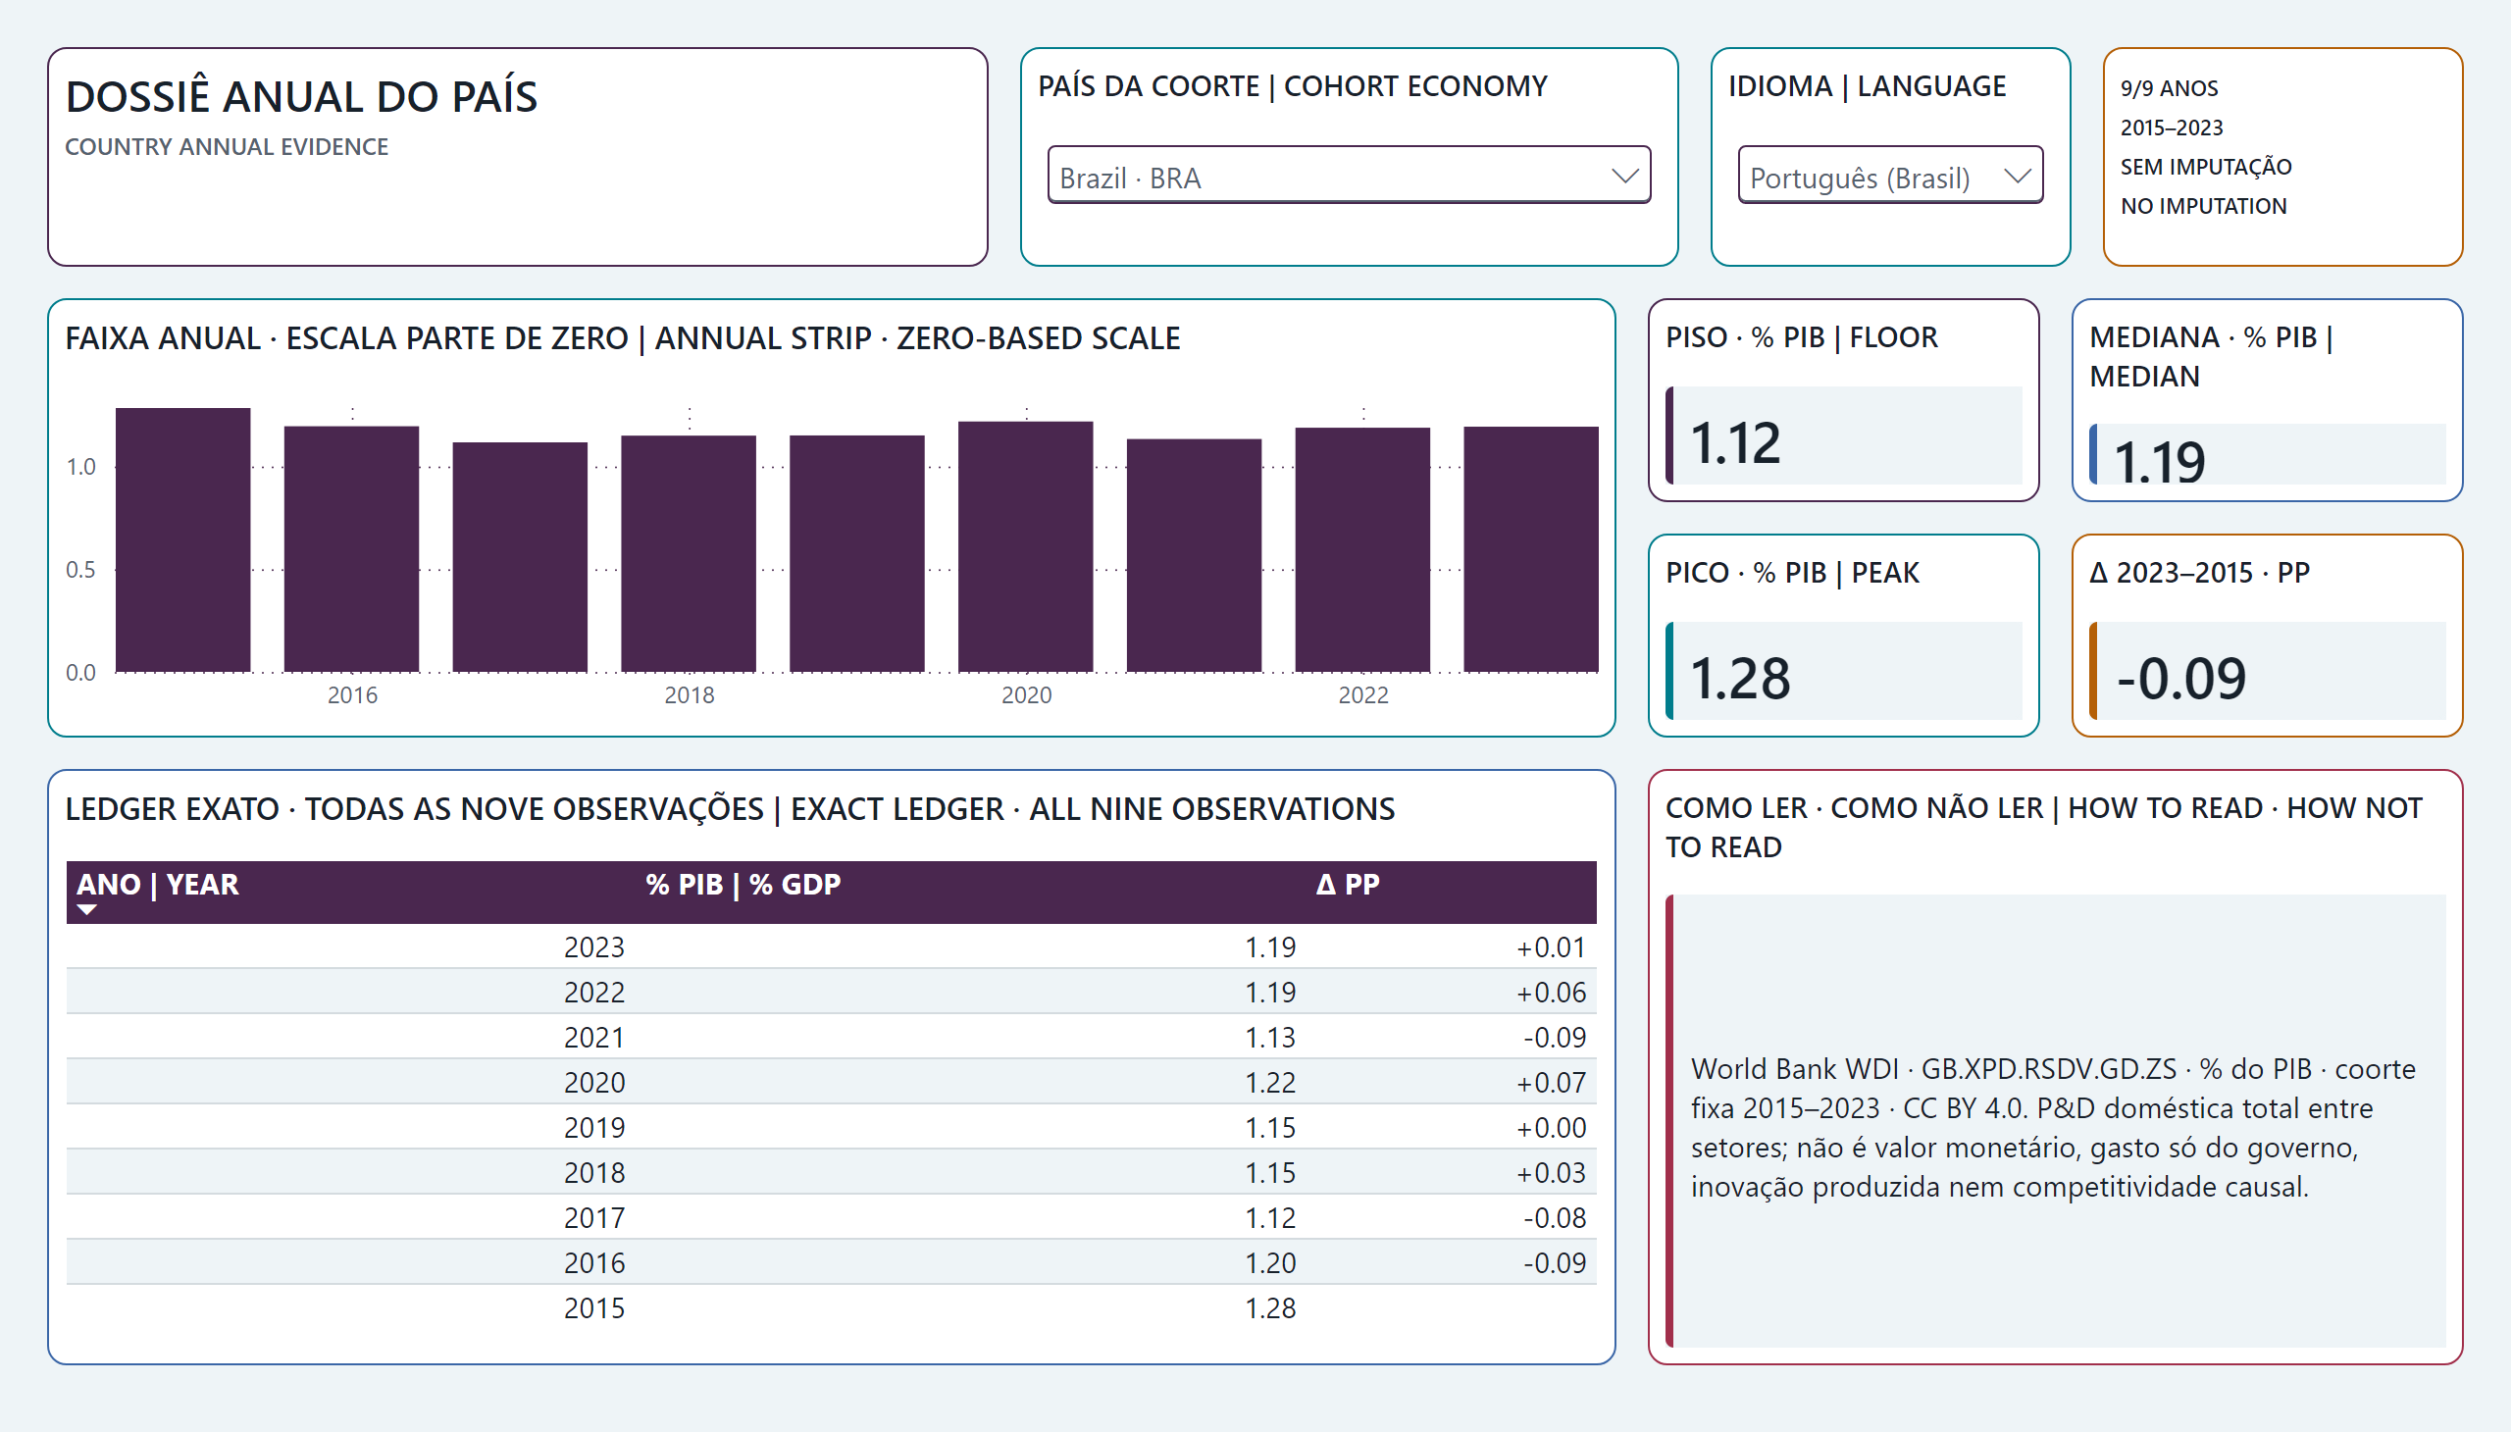Click the FAIXA ANUAL chart title
The width and height of the screenshot is (2511, 1432).
pos(623,337)
